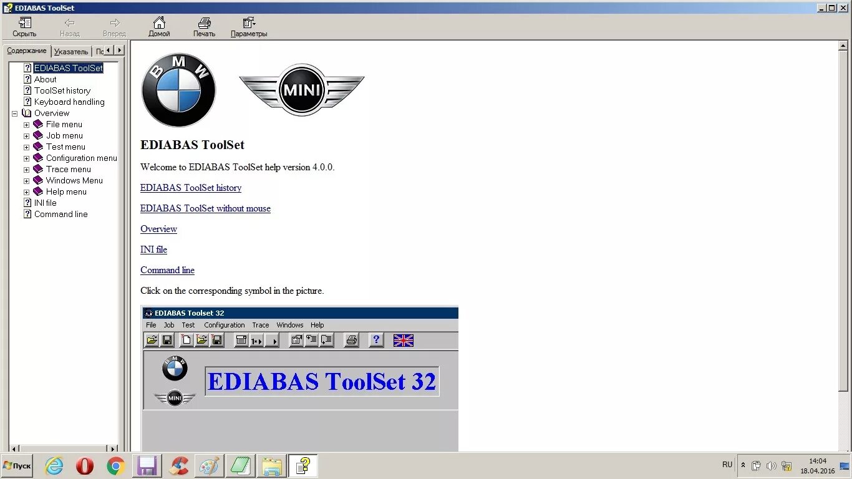
Task: Expand the Trace menu tree node
Action: pos(26,170)
